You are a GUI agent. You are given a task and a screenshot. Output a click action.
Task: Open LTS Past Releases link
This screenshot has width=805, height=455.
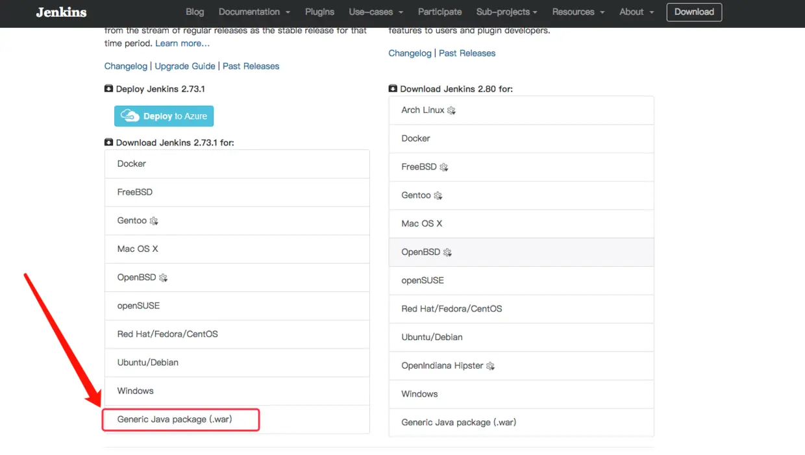point(251,66)
